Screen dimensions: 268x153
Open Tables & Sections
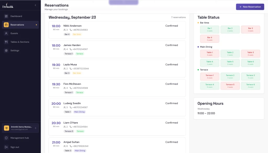20,42
